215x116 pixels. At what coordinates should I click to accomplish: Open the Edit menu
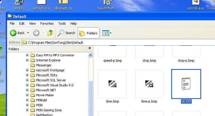22,23
